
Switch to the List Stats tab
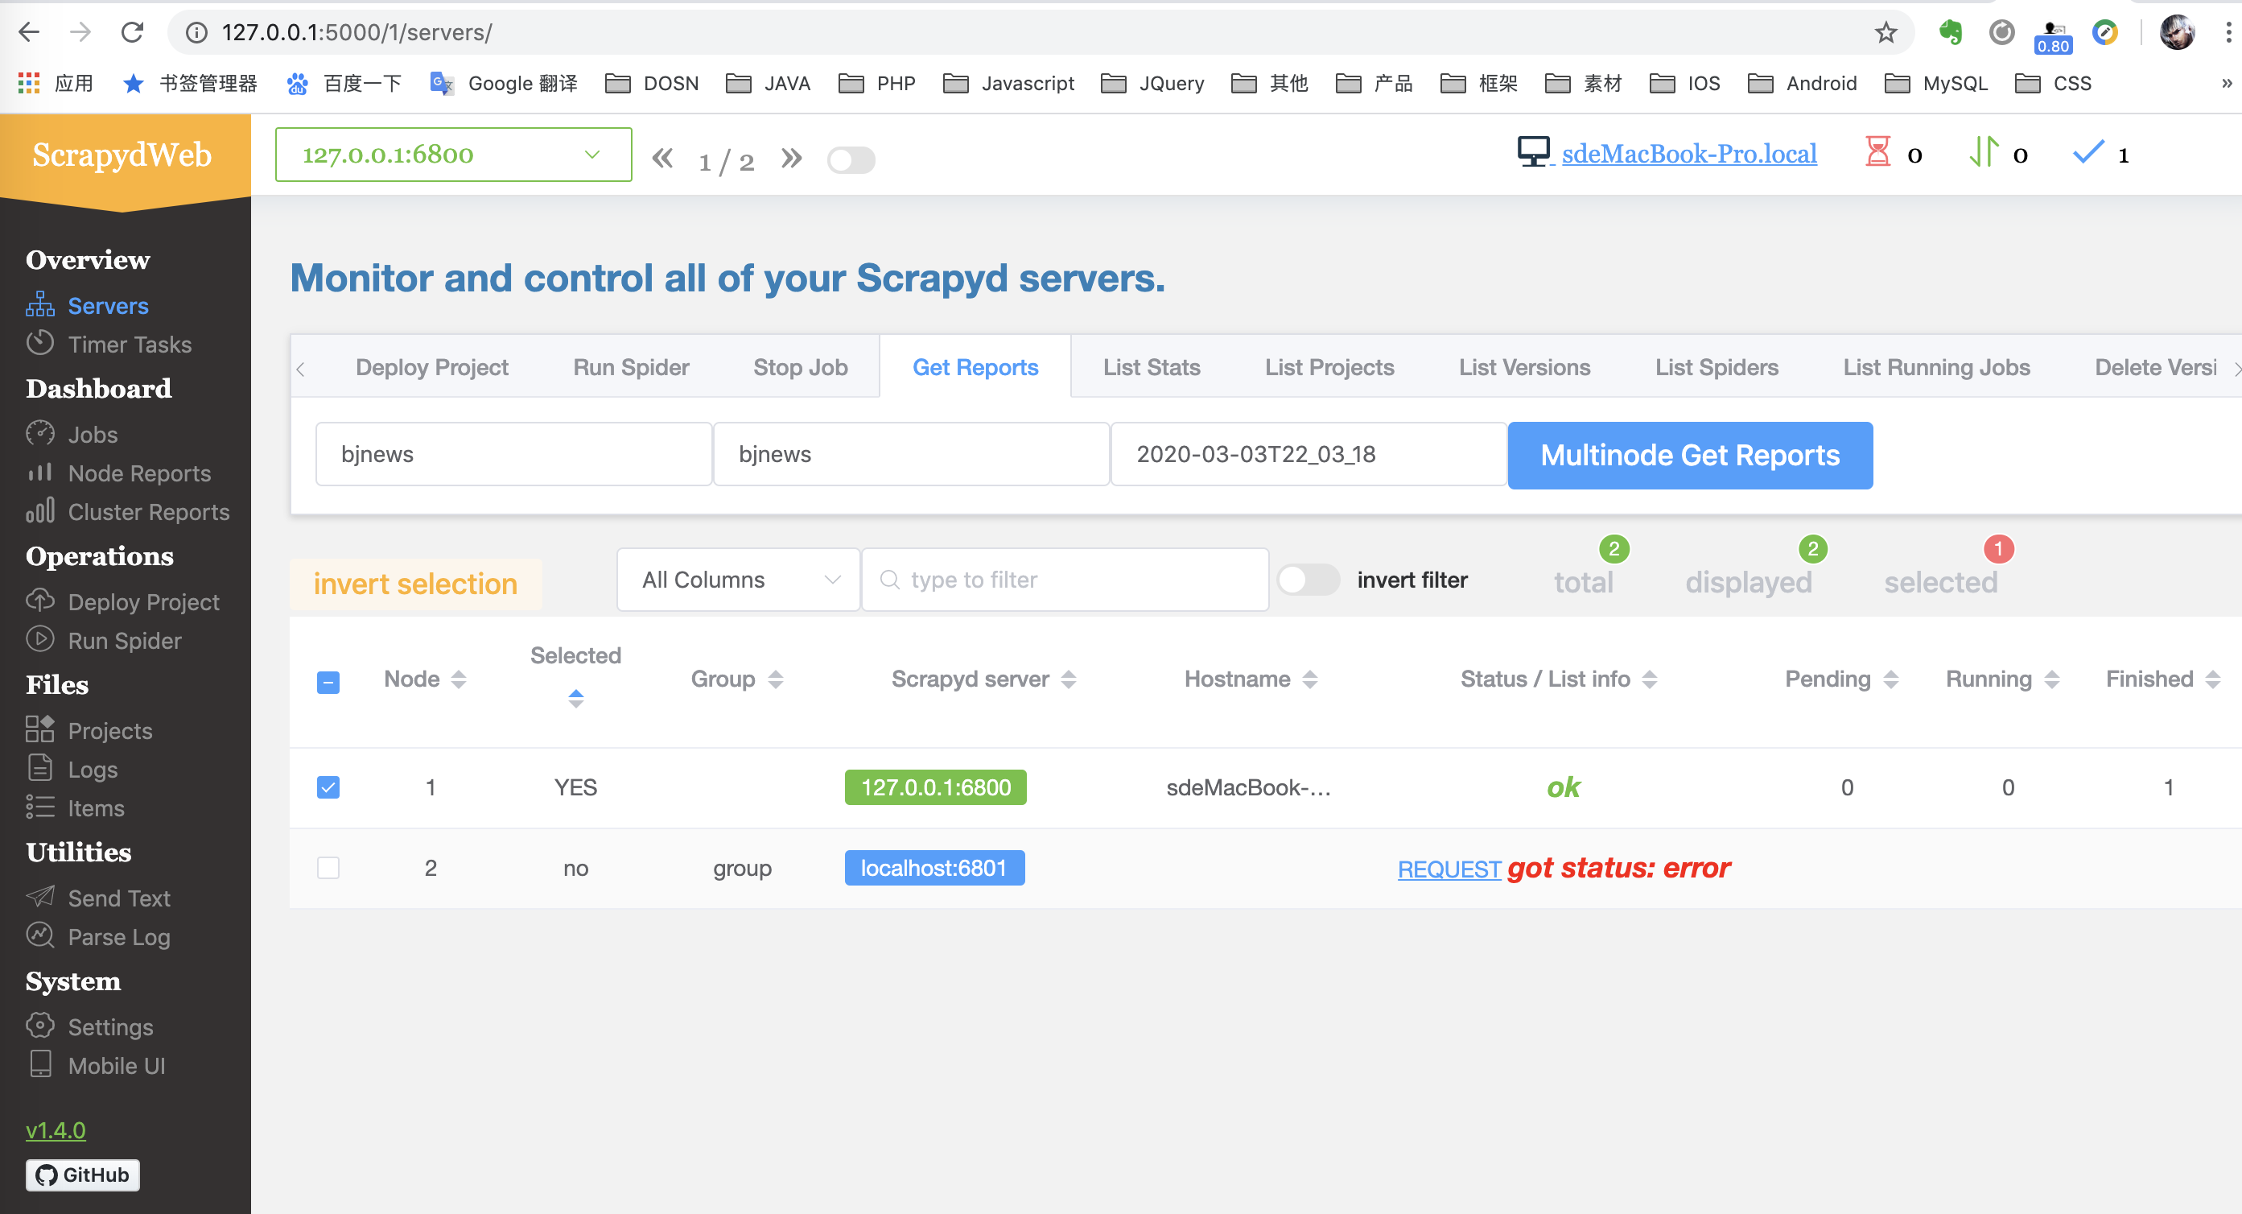pos(1152,368)
